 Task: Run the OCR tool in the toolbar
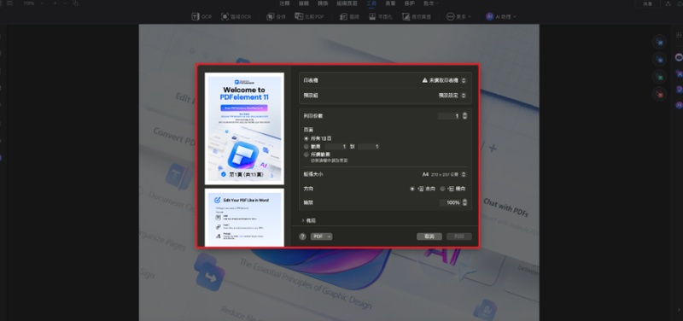(x=201, y=16)
